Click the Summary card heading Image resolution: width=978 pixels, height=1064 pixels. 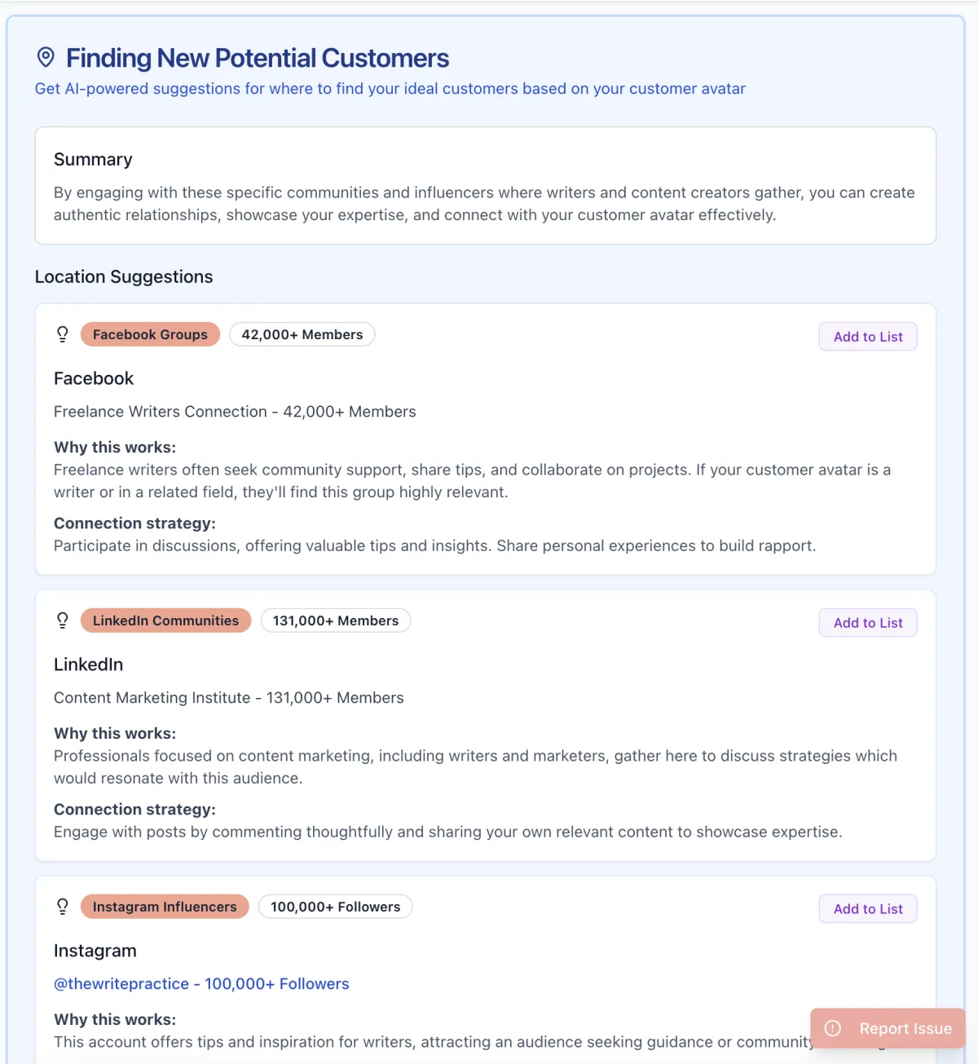click(93, 160)
